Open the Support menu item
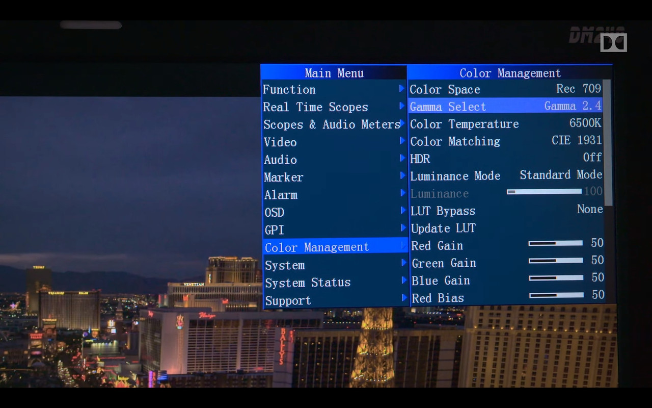 coord(335,300)
